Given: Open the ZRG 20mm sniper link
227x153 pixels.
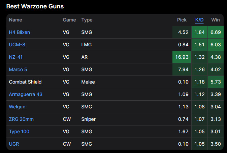Looking at the screenshot, I should 21,119.
